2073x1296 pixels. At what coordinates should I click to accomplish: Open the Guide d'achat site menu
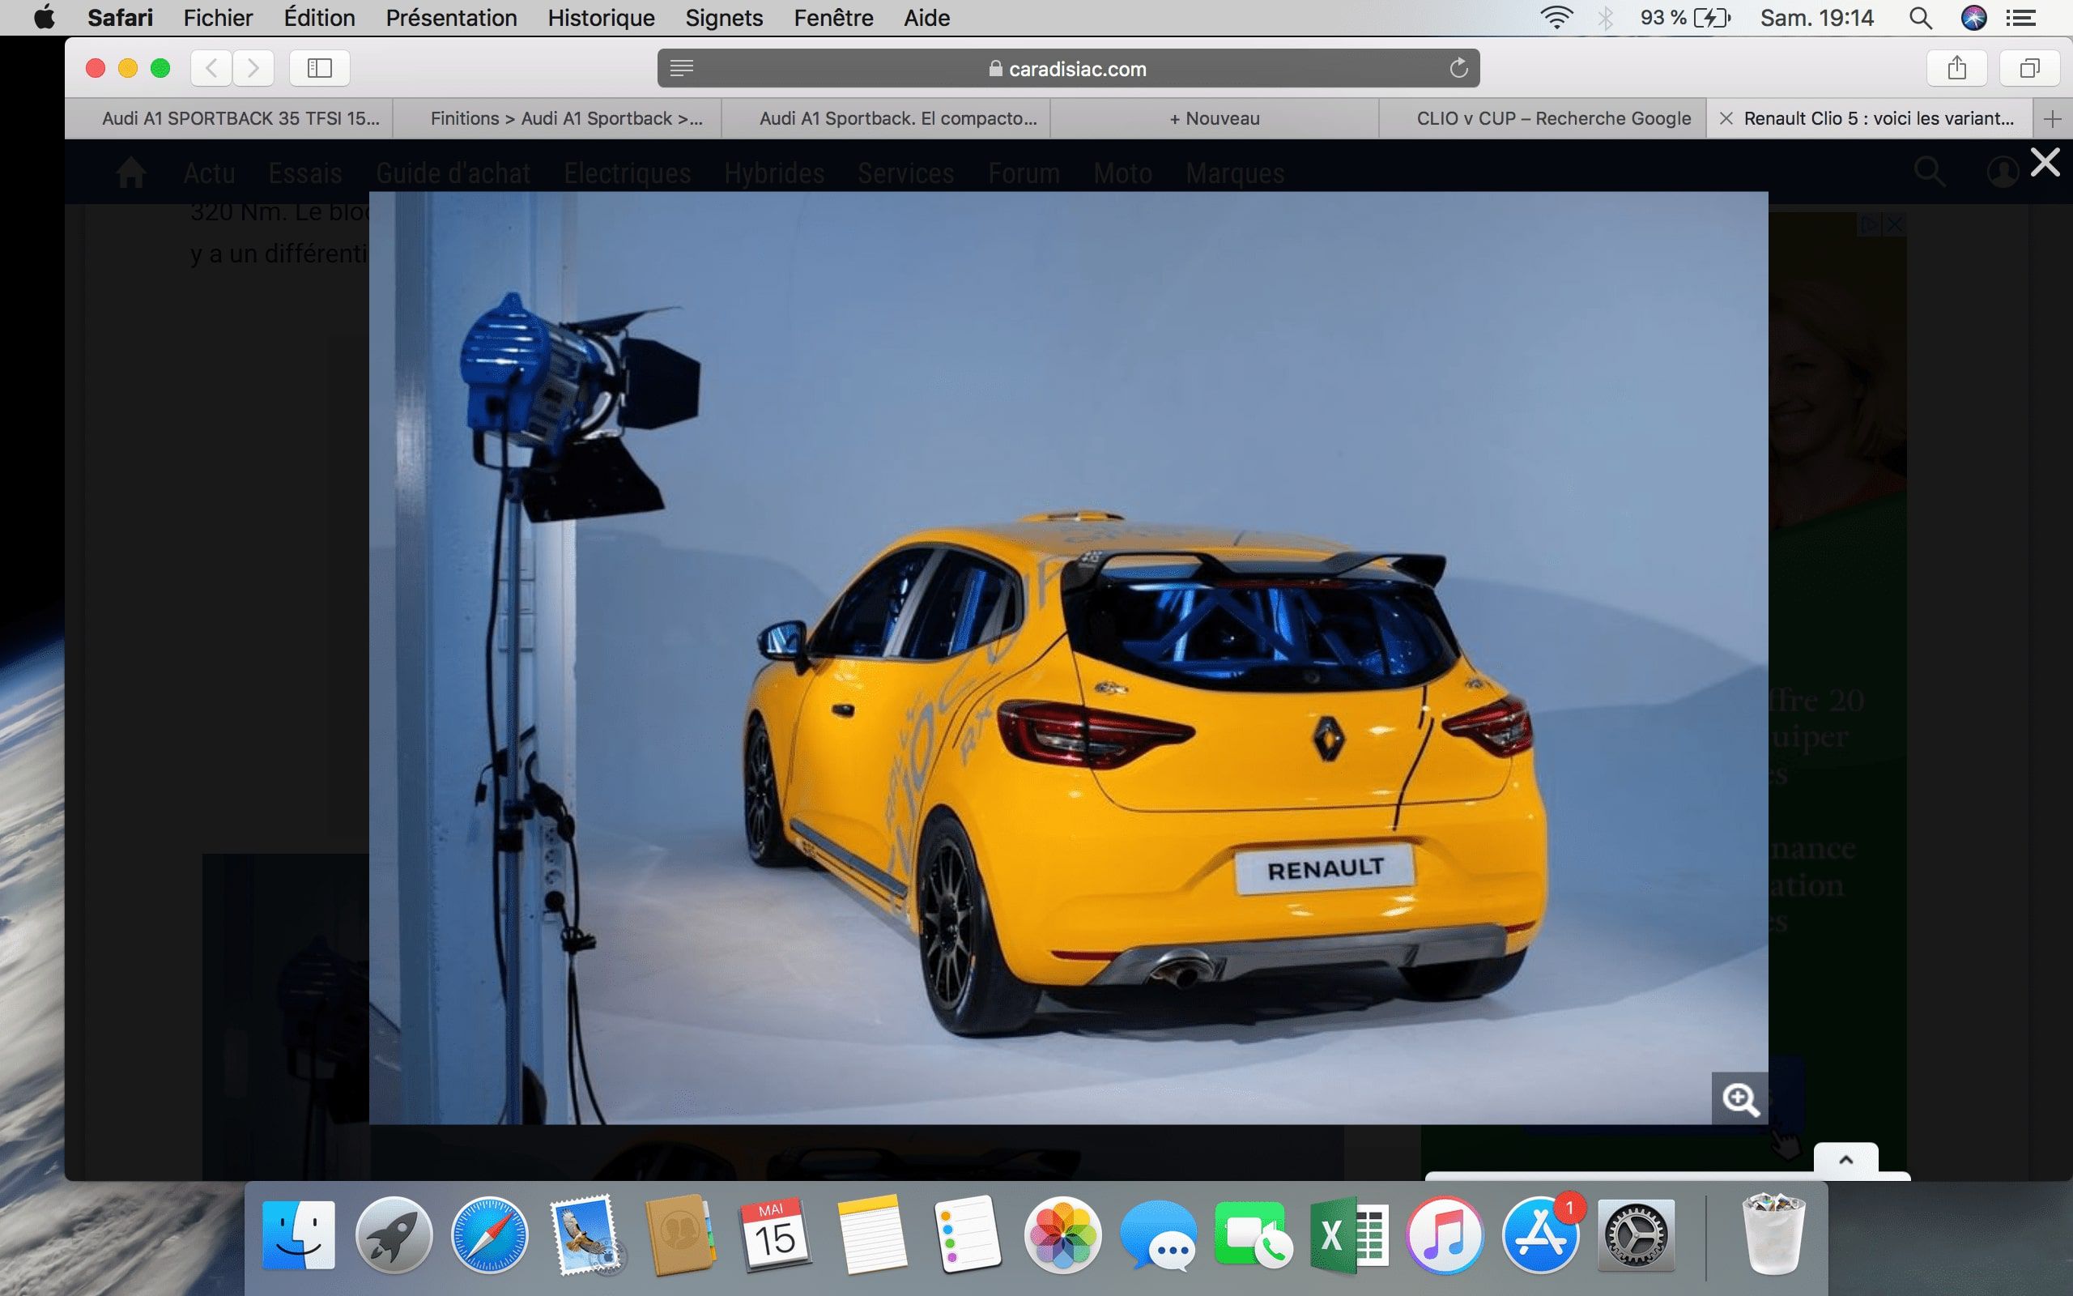(x=453, y=173)
